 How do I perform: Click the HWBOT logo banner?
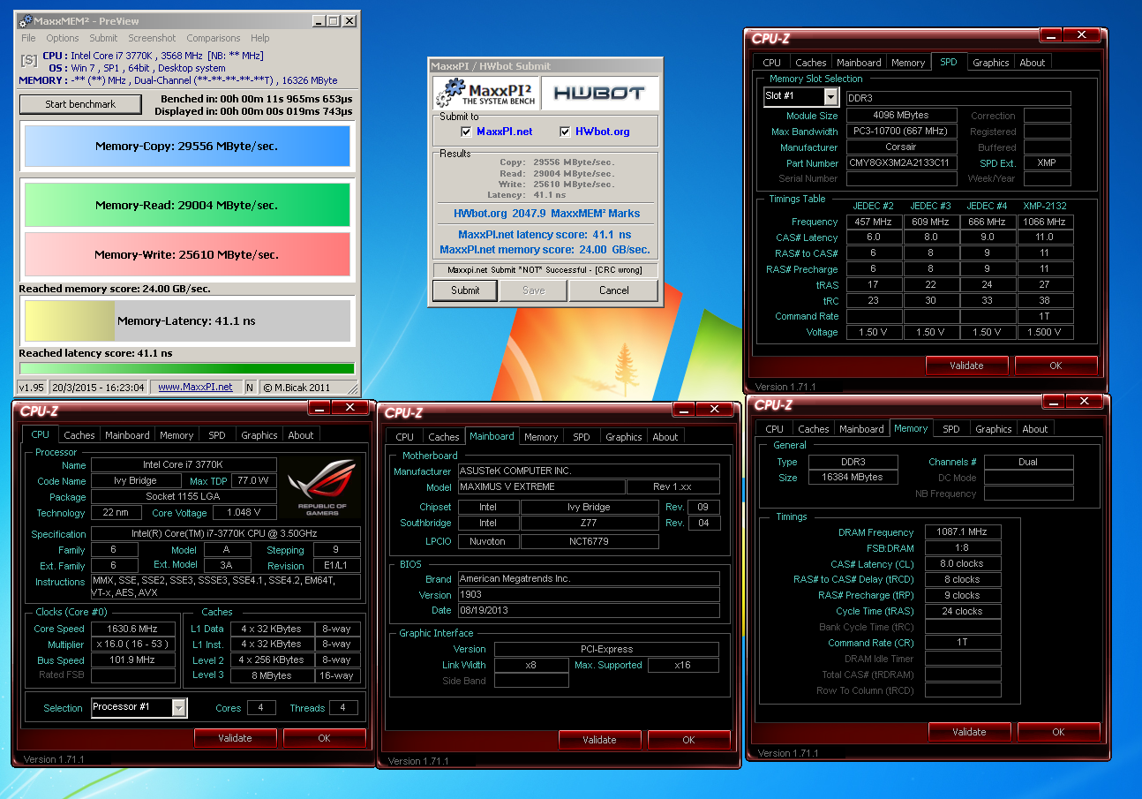point(600,93)
